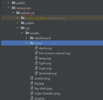The image size is (103, 100).
Task: Click the avatar.png image file icon
Action: [32, 78]
